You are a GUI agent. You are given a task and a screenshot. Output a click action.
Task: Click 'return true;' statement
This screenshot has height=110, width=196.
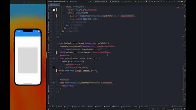tap(68, 86)
